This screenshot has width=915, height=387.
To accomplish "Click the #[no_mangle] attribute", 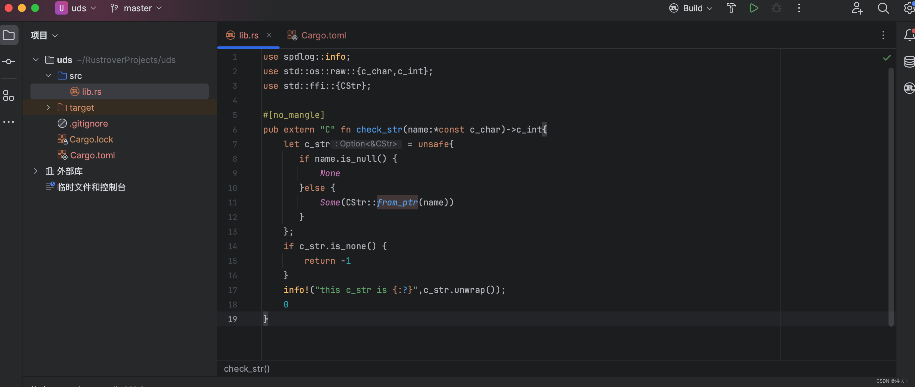I will 294,115.
